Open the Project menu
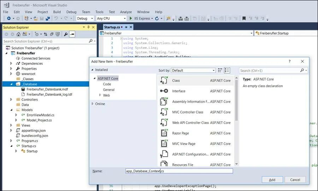318x191 pixels. pyautogui.click(x=43, y=12)
